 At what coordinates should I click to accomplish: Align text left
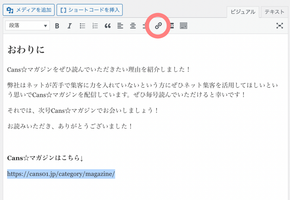click(120, 26)
